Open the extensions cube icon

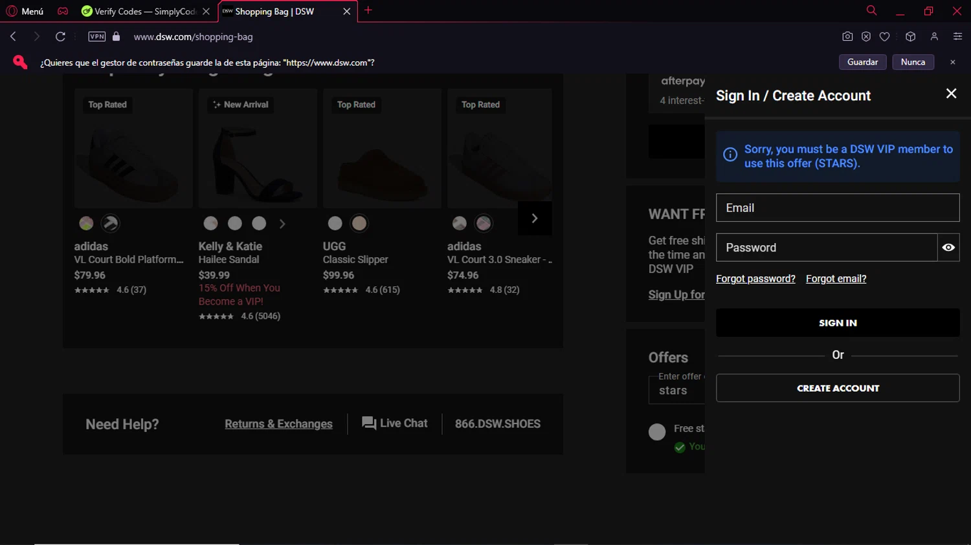point(911,36)
